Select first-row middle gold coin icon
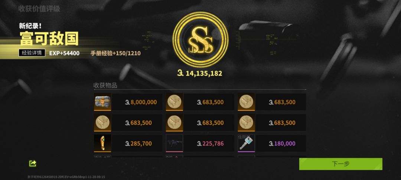 pos(175,102)
